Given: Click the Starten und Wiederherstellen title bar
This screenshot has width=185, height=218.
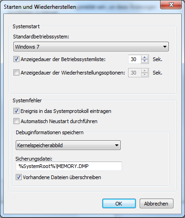Looking at the screenshot, I should [x=80, y=7].
